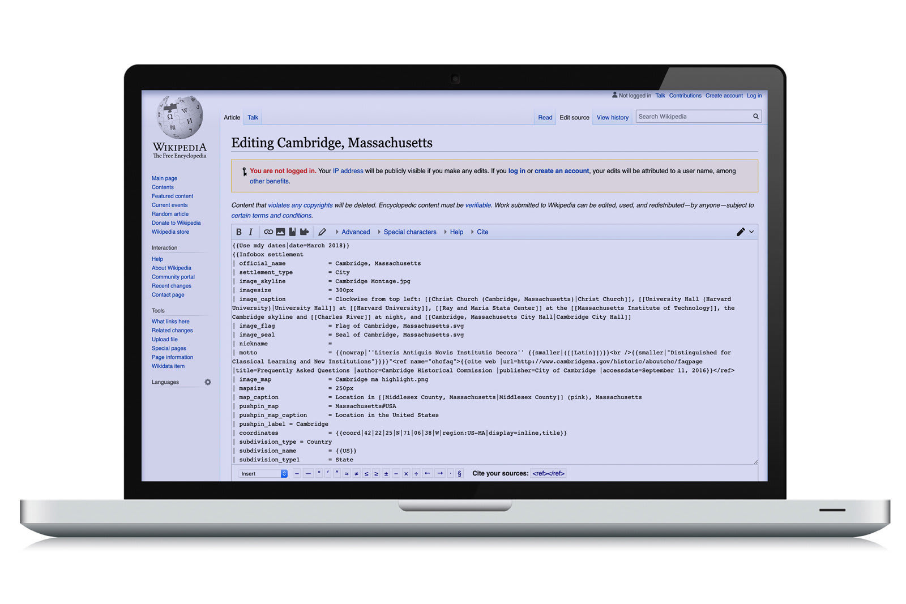The width and height of the screenshot is (906, 604).
Task: Click the pencil editor switch icon
Action: 740,232
